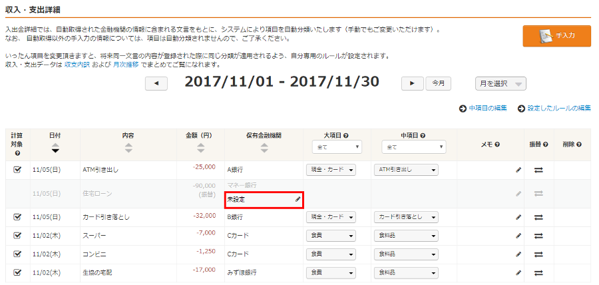
Task: Open 収支内訳 link
Action: 77,65
